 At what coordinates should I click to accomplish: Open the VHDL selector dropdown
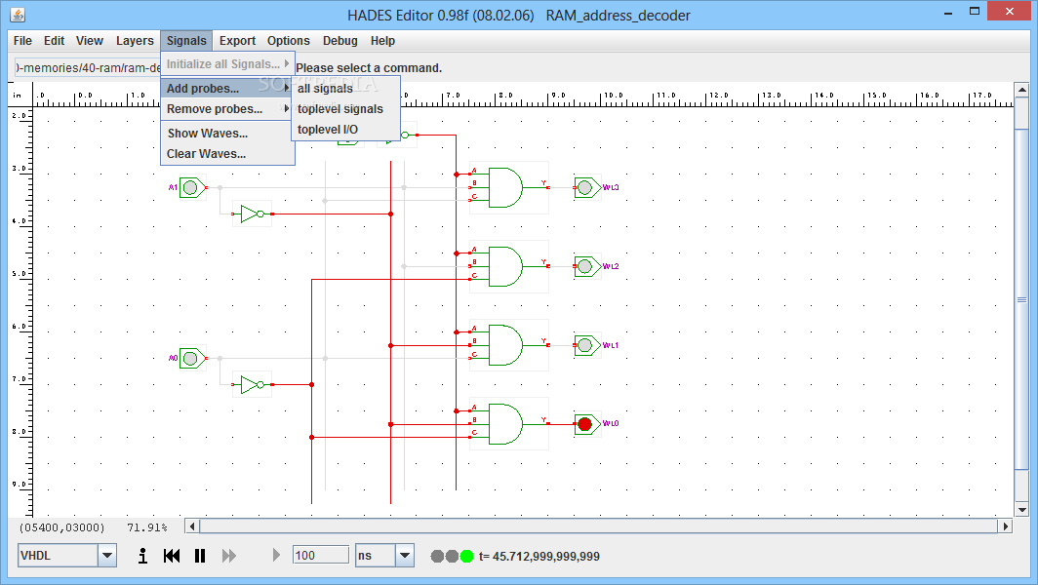(x=107, y=555)
